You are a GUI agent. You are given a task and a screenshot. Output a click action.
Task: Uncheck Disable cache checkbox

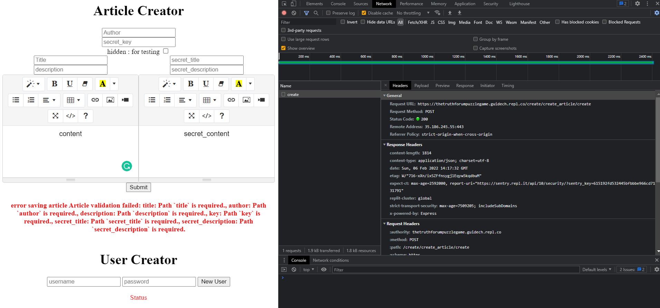(364, 13)
